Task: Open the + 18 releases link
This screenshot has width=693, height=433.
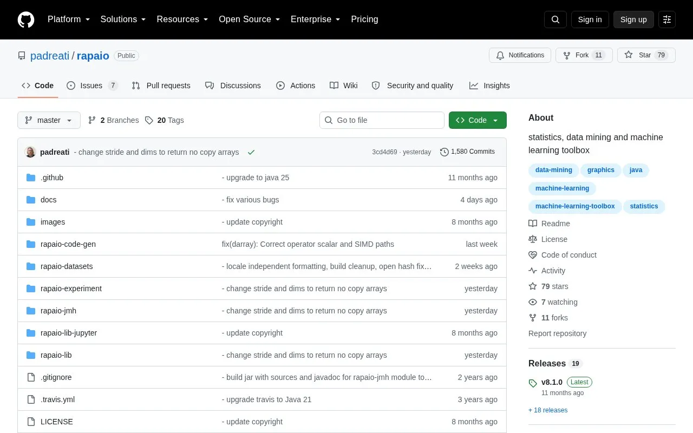Action: click(548, 410)
